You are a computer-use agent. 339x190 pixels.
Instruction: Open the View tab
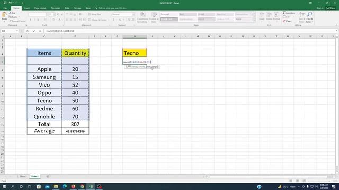coord(88,8)
